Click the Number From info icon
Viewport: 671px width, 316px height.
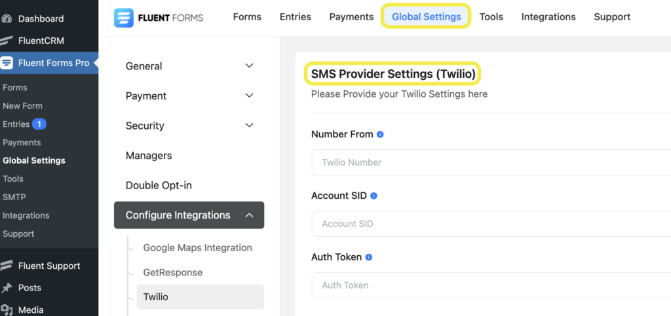(380, 135)
